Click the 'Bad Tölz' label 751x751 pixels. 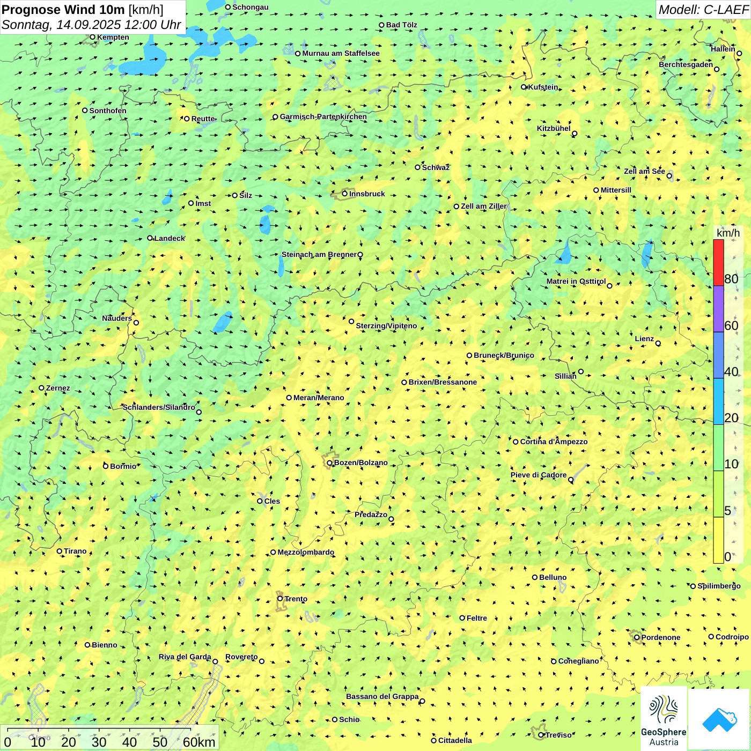point(401,25)
